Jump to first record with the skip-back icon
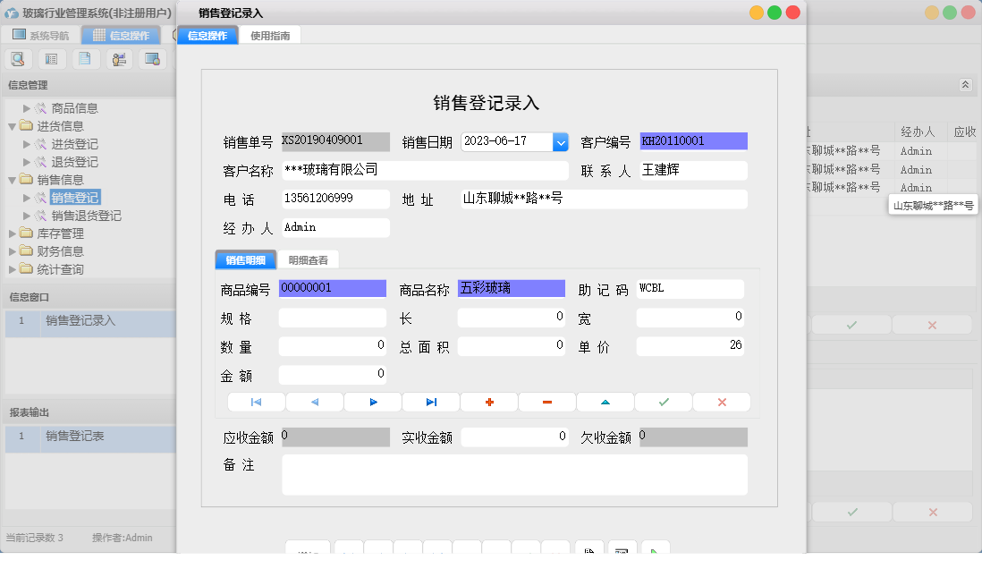Image resolution: width=982 pixels, height=577 pixels. 257,402
